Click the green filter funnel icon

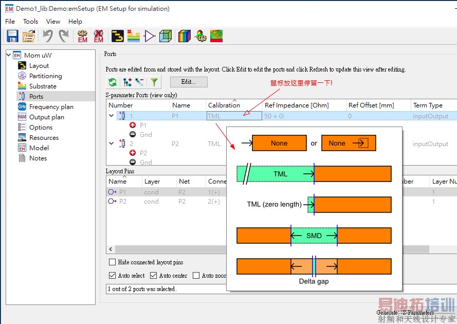(x=154, y=82)
